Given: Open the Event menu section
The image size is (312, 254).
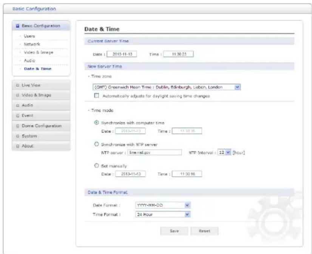Looking at the screenshot, I should point(41,115).
